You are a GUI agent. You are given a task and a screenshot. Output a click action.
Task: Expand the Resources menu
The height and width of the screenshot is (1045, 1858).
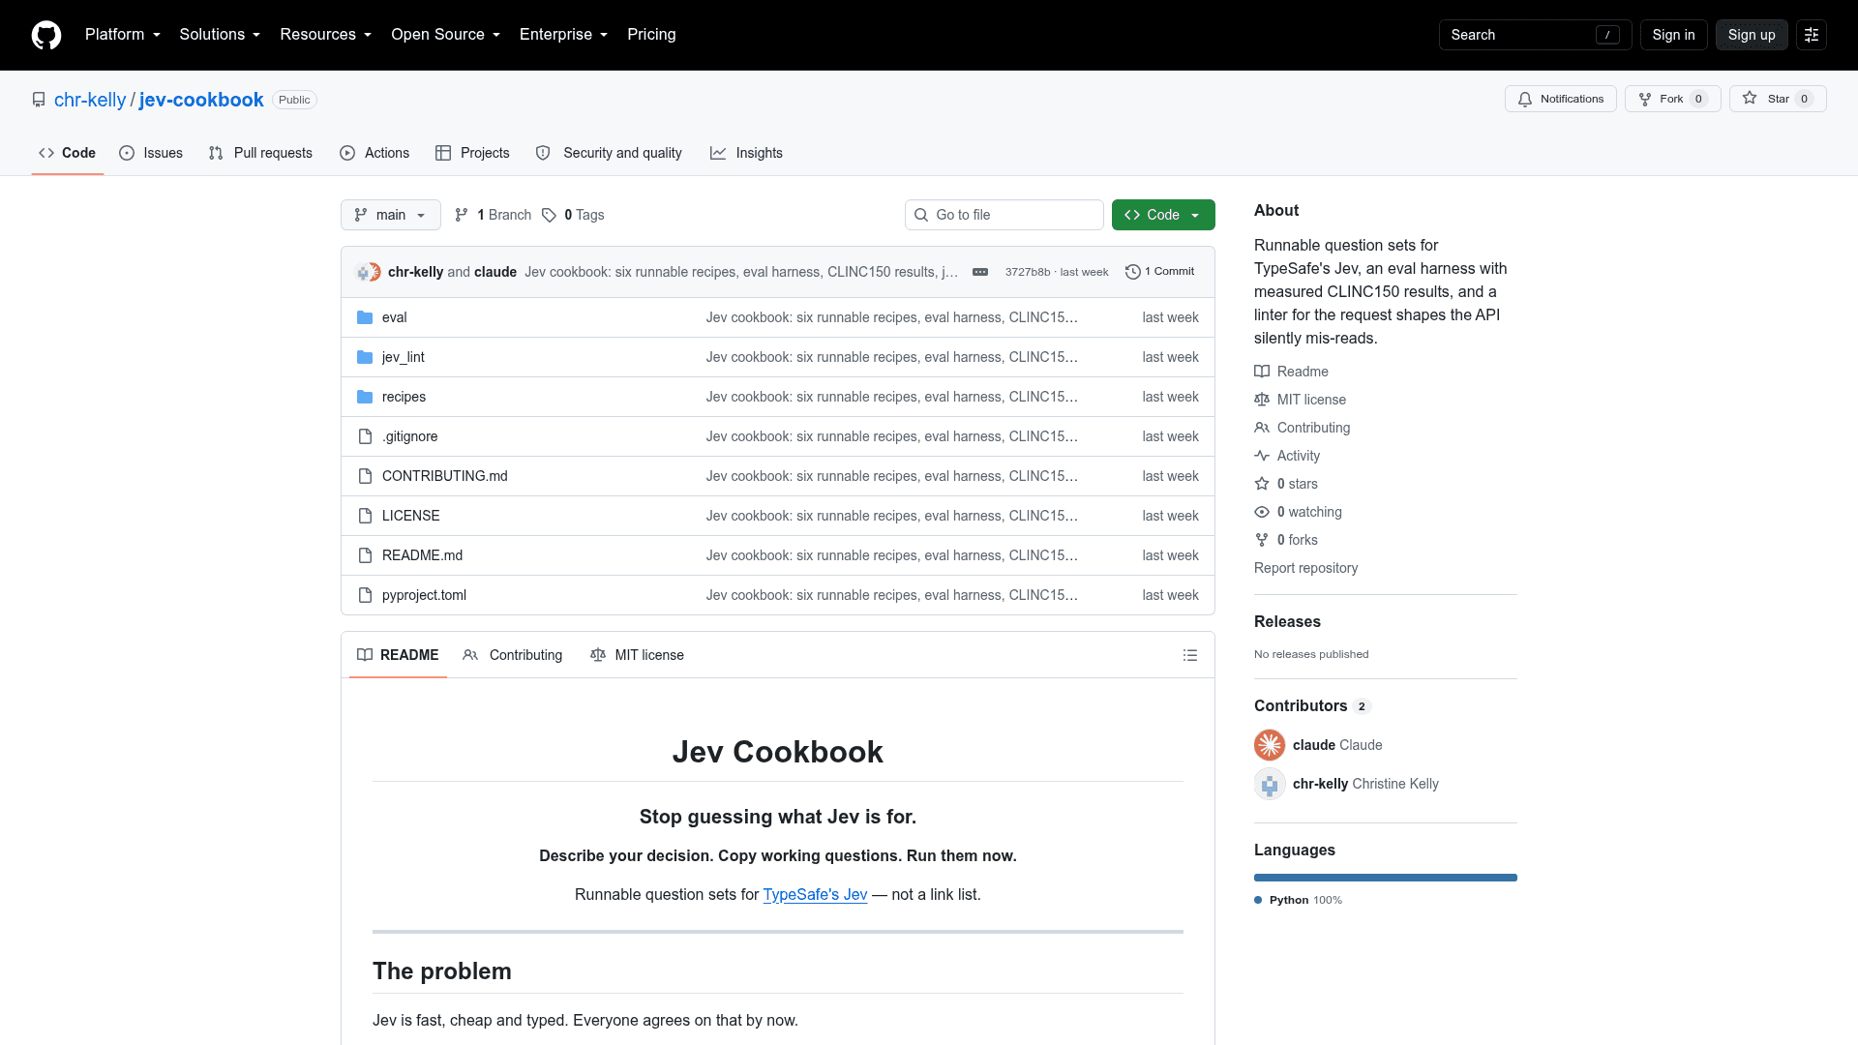pyautogui.click(x=326, y=35)
